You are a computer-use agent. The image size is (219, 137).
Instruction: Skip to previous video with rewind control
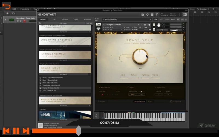coord(6,131)
